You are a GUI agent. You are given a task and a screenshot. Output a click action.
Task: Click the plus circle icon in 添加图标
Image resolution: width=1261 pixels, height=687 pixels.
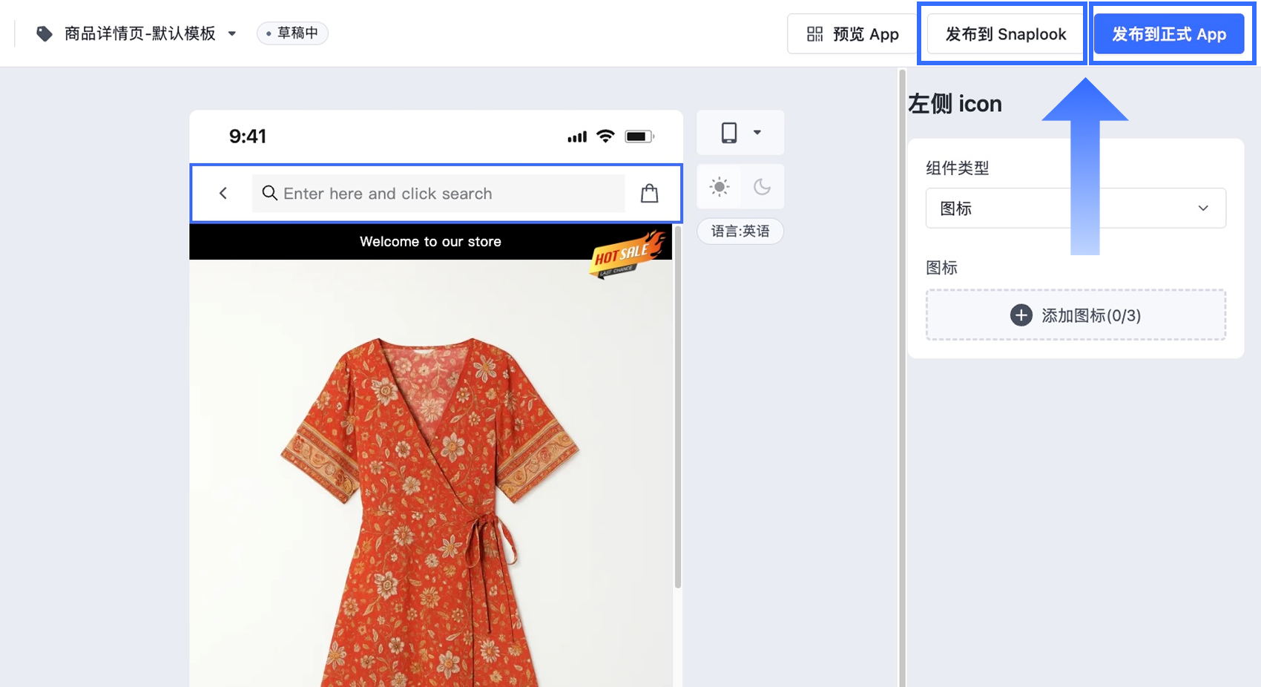(x=1021, y=315)
